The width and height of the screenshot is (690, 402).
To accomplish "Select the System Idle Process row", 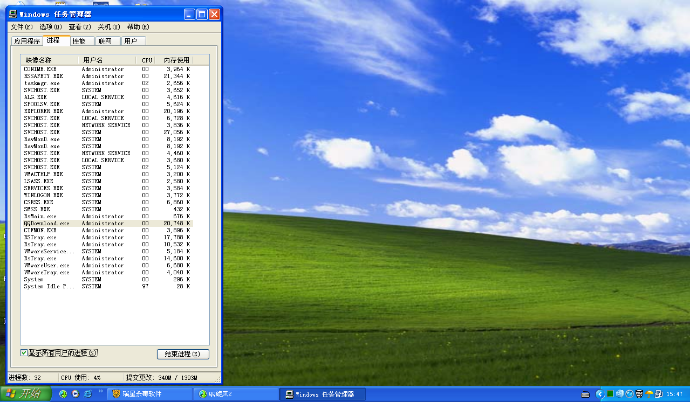I will click(x=107, y=286).
